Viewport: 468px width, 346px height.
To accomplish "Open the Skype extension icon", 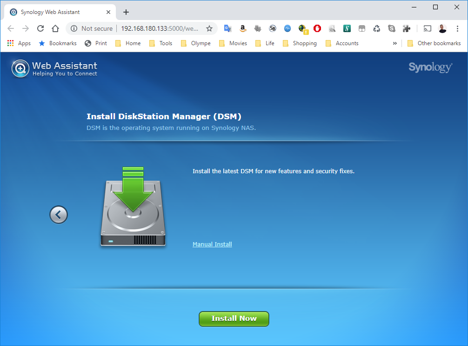I will click(392, 28).
